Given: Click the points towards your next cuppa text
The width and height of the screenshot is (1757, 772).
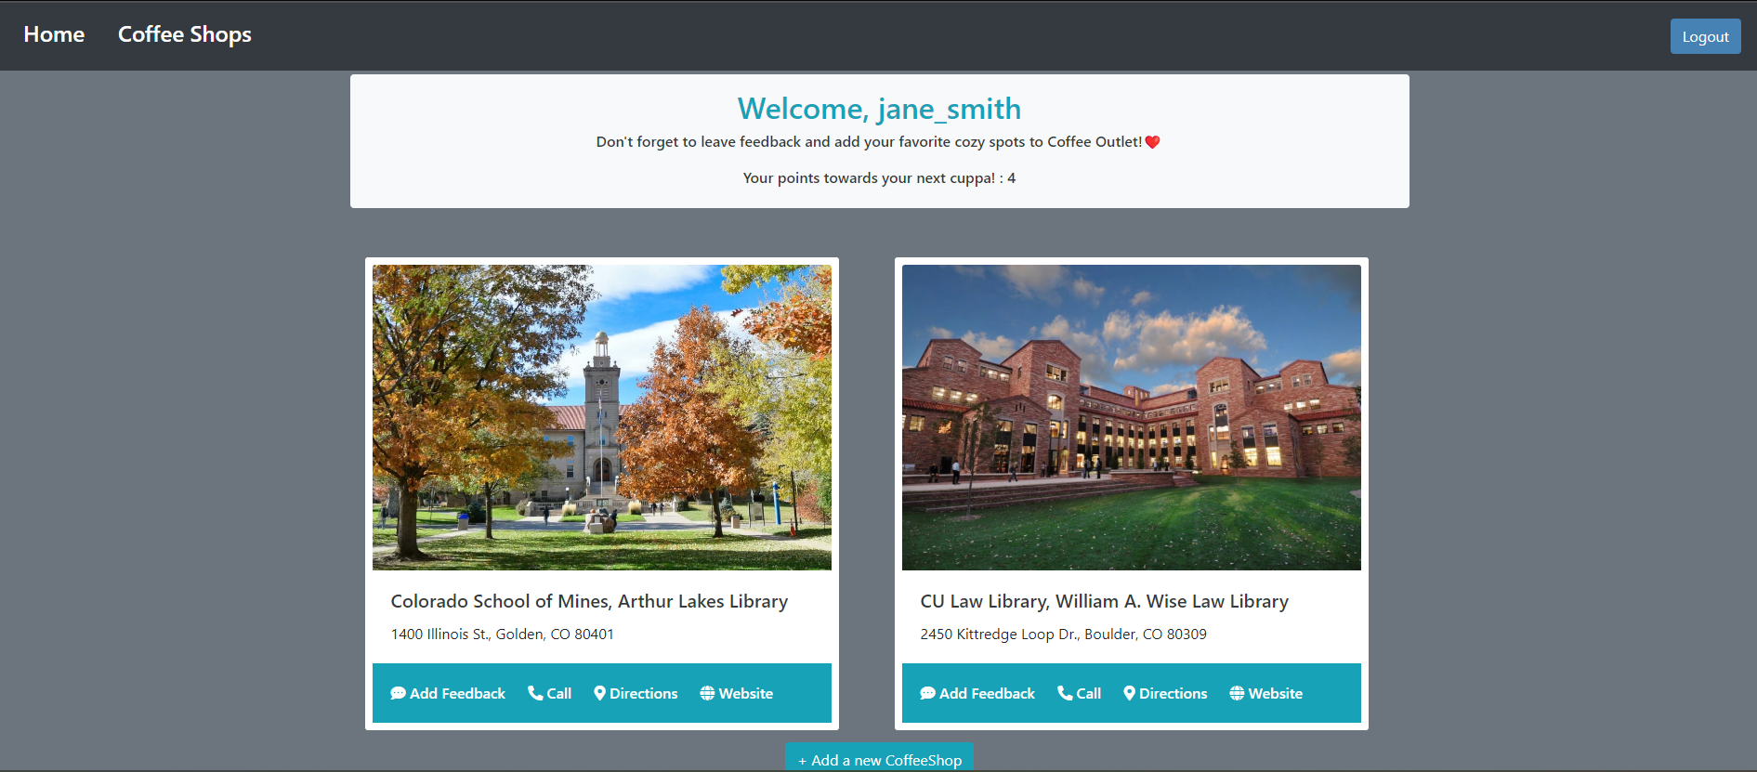Looking at the screenshot, I should pos(879,177).
